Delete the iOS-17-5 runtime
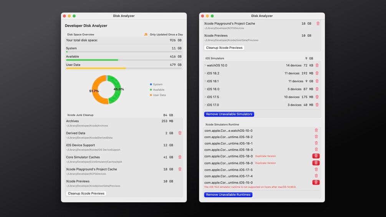This screenshot has width=386, height=217. point(316,169)
